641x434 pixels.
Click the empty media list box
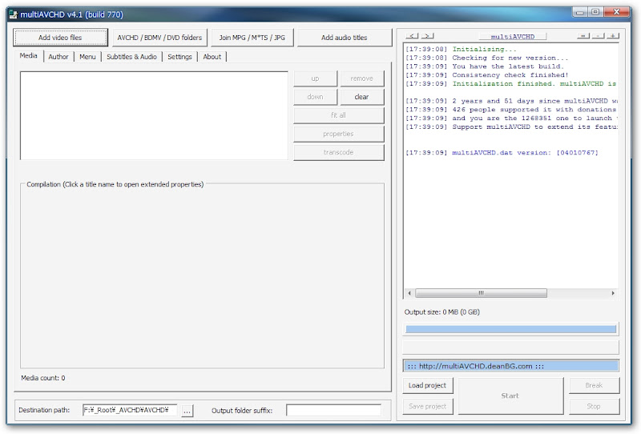pyautogui.click(x=154, y=115)
